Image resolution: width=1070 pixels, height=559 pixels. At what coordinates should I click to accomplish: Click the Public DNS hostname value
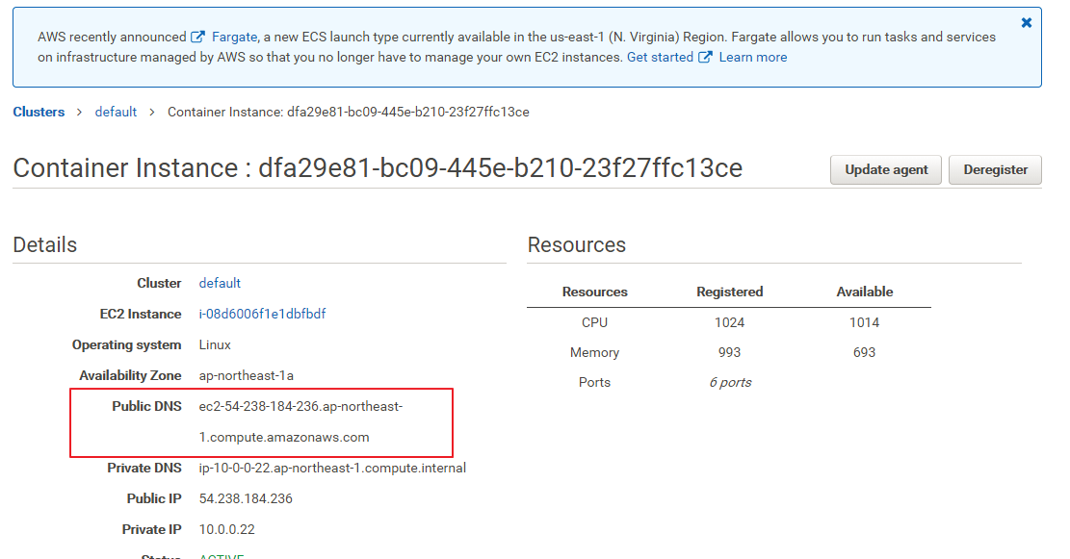point(300,421)
